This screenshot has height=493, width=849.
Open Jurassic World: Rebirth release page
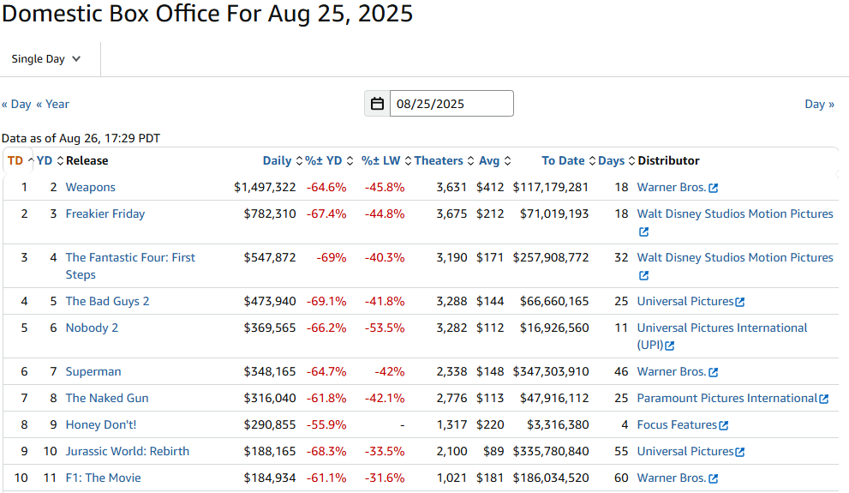pos(128,451)
